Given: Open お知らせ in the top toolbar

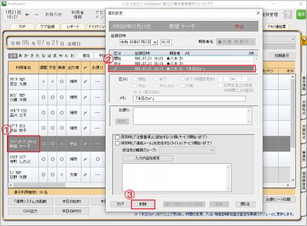Looking at the screenshot, I should [54, 14].
